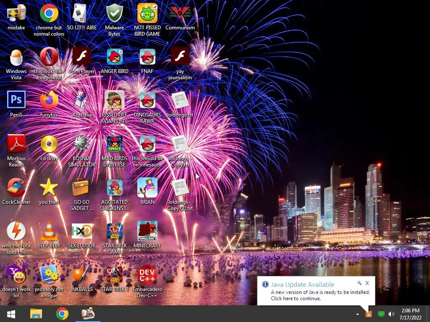This screenshot has height=322, width=430.
Task: Open the 'mistake' desktop icon
Action: point(16,13)
